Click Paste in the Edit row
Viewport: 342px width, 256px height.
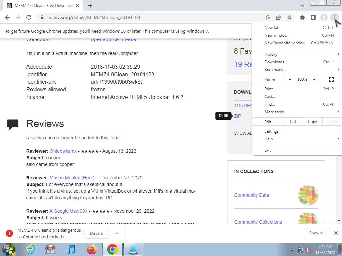click(x=332, y=122)
